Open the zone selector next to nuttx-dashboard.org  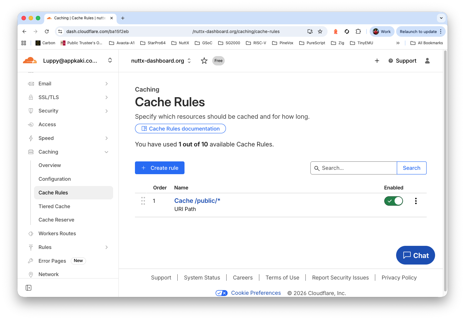189,61
